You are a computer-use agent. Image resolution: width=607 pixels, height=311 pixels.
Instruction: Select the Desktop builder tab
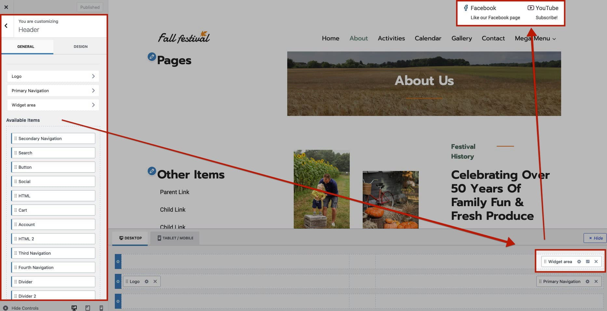coord(130,238)
